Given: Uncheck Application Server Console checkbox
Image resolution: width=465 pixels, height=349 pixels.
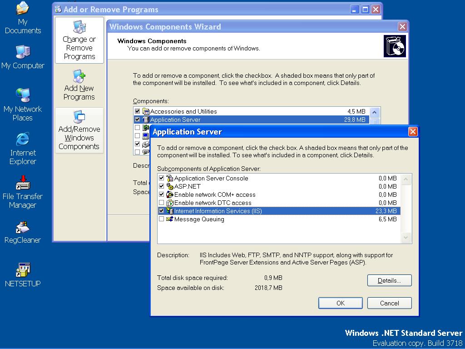Looking at the screenshot, I should tap(161, 178).
